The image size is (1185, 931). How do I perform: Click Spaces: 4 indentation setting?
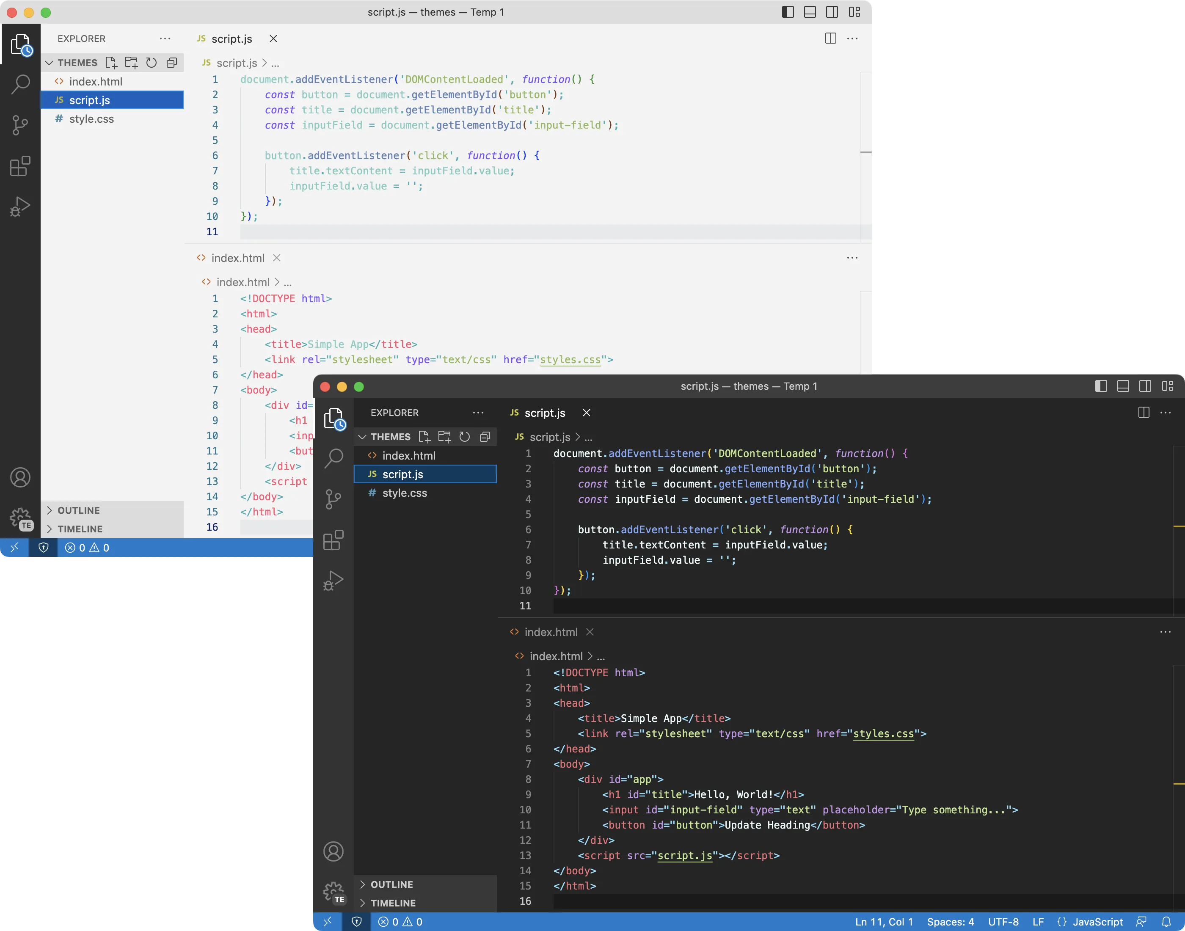click(x=950, y=922)
